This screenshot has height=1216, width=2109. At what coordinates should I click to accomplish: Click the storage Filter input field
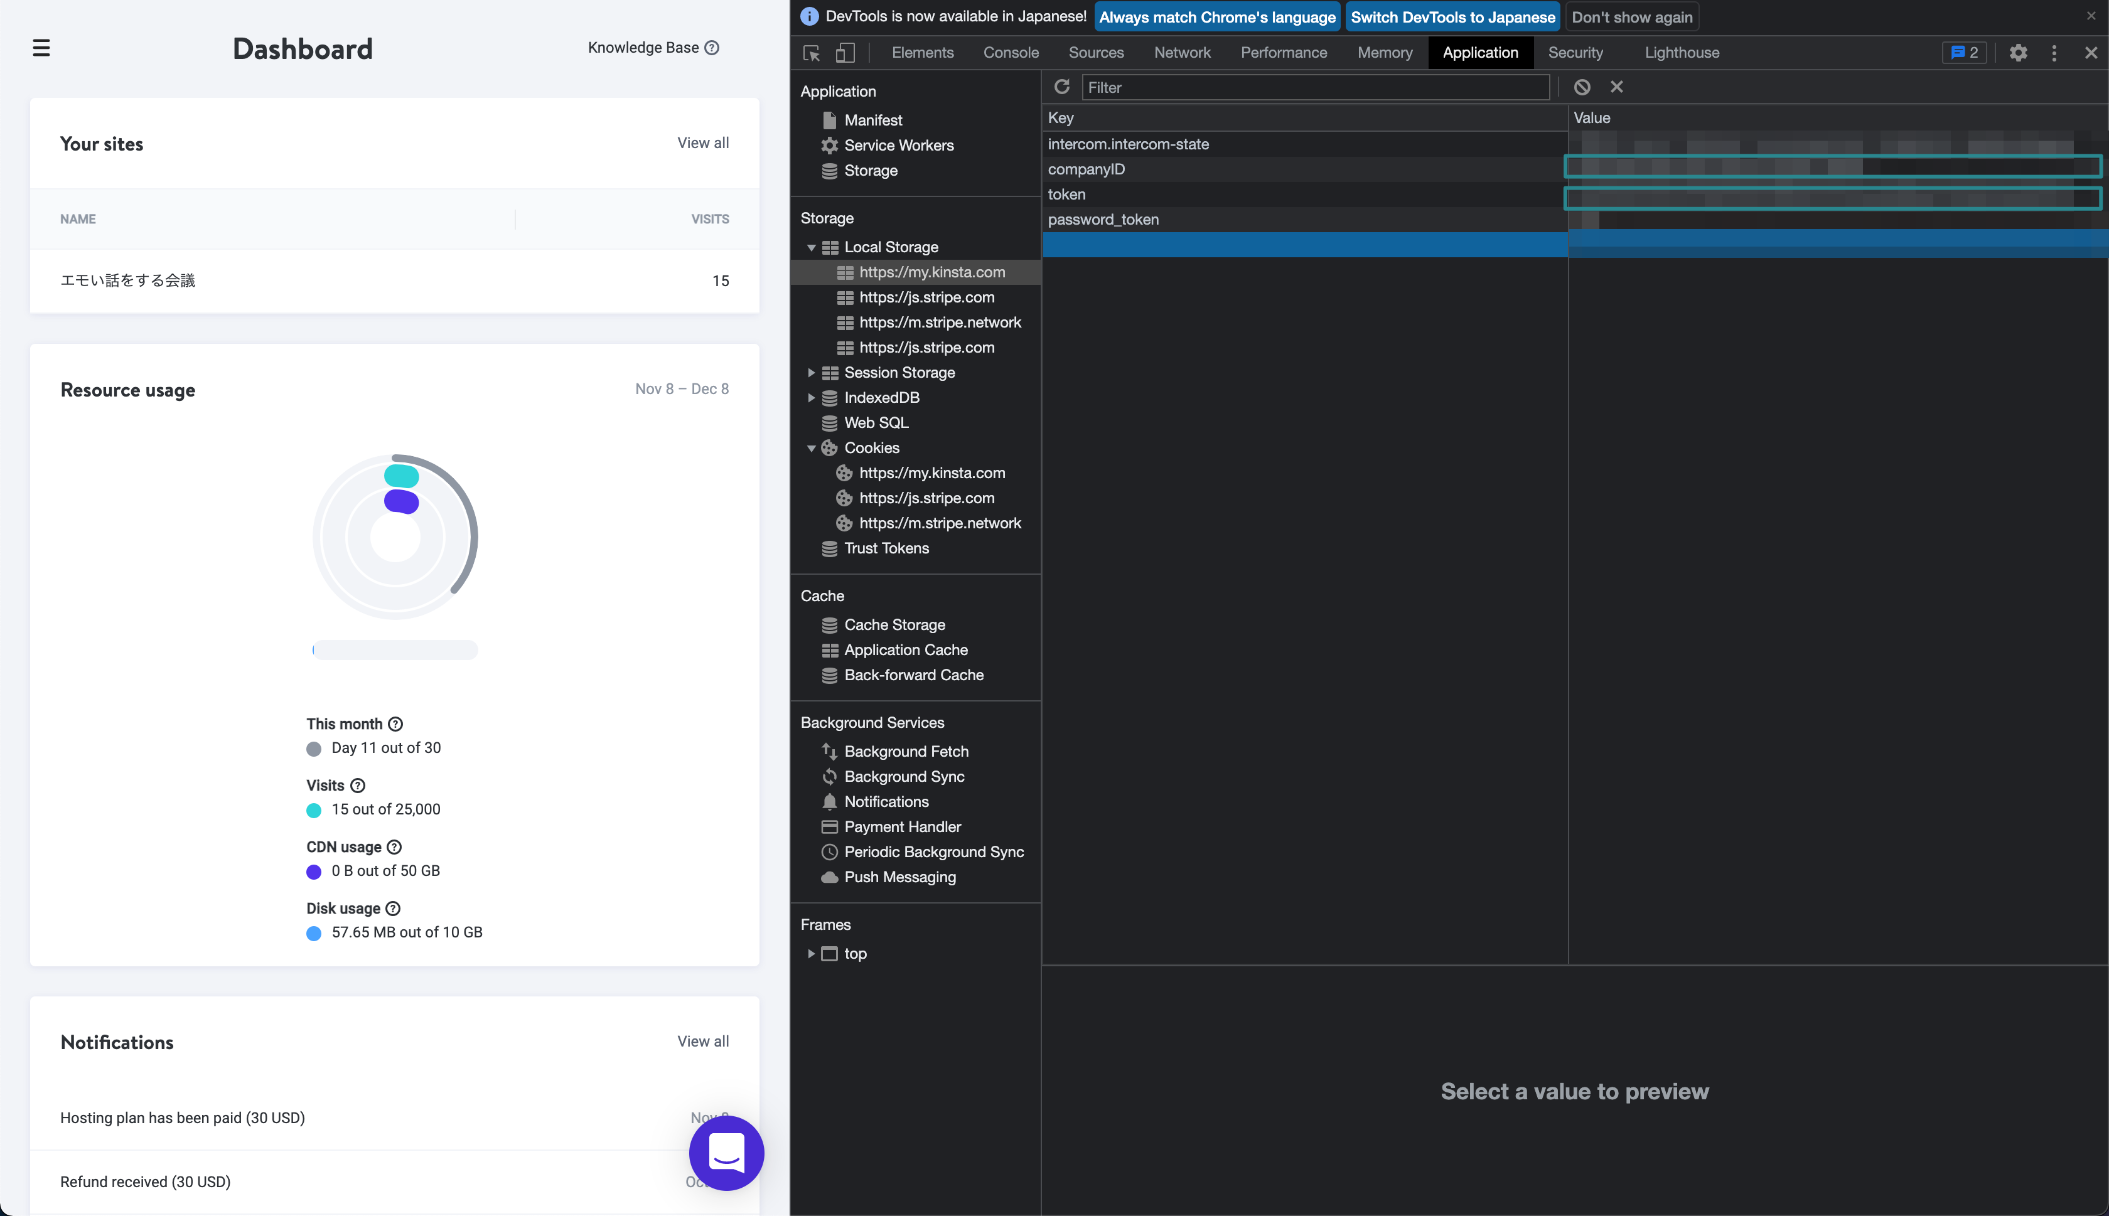tap(1315, 88)
